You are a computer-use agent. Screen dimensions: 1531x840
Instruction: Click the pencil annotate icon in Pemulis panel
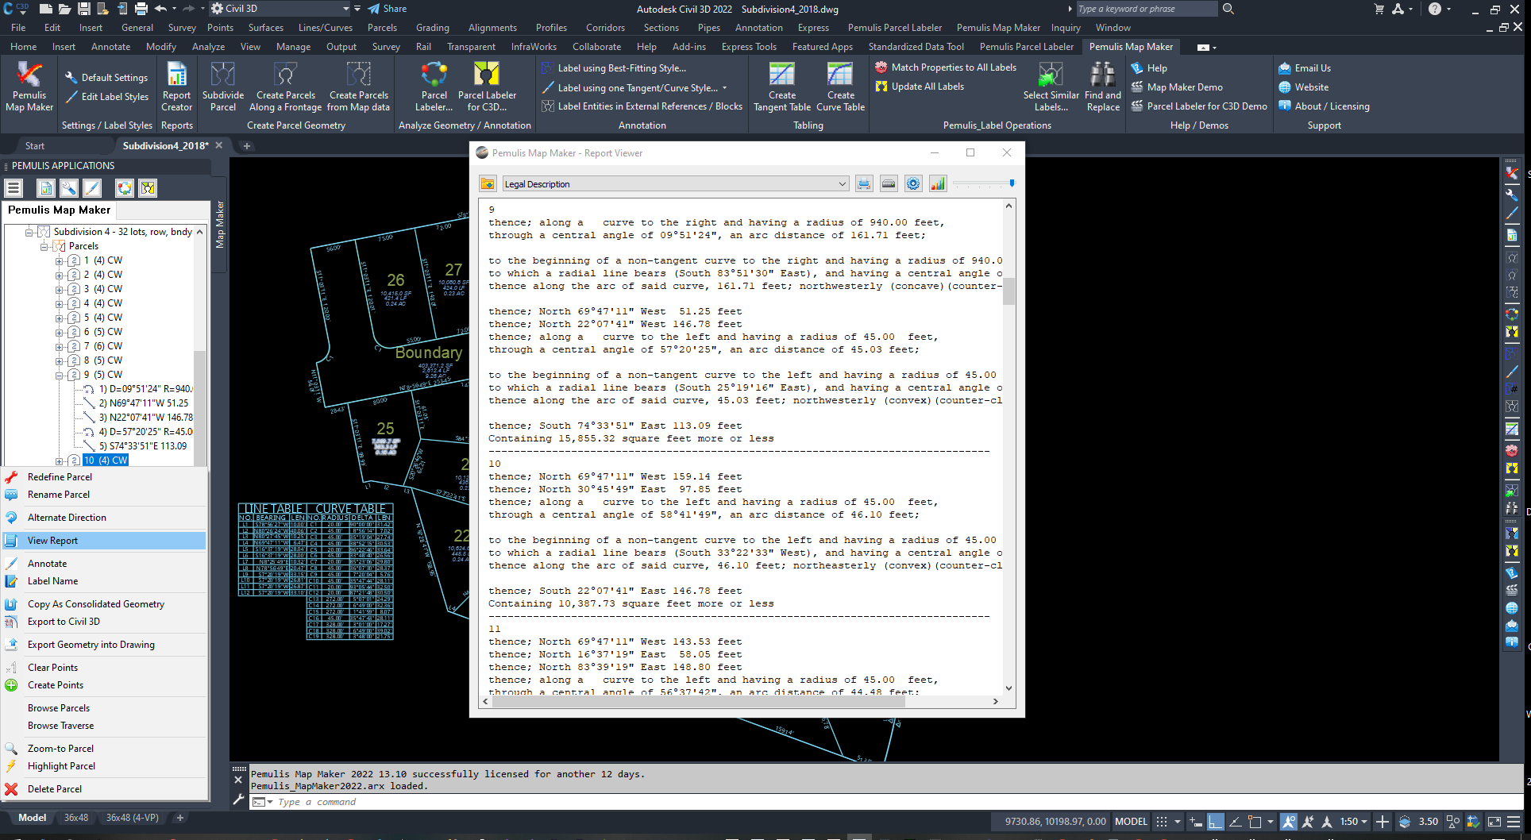coord(92,188)
